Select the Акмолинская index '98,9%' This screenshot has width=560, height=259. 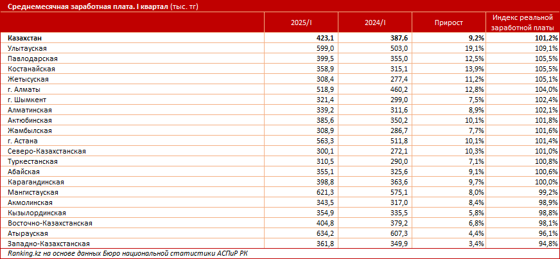click(x=548, y=202)
